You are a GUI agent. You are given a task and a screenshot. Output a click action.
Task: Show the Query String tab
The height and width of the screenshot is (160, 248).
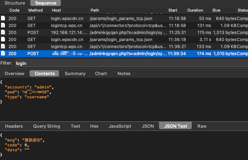pos(46,126)
